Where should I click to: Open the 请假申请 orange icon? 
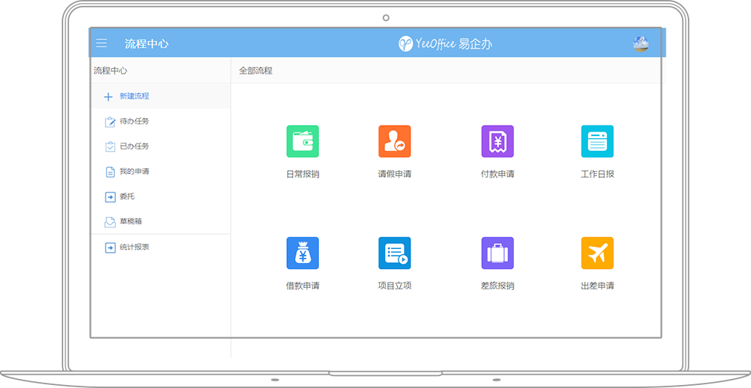point(394,141)
